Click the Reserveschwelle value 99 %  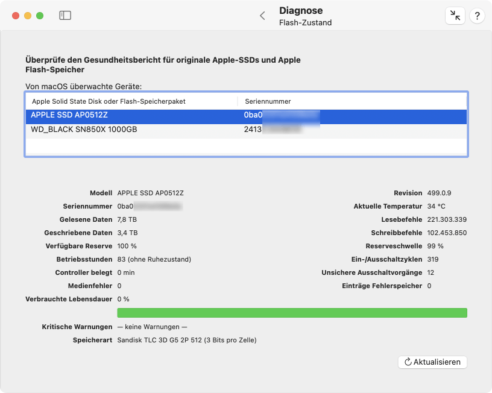click(435, 246)
